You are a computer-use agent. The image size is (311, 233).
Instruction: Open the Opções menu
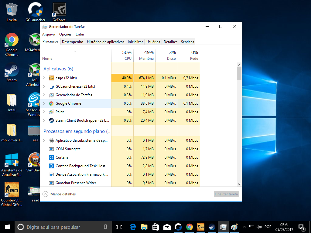pos(65,34)
